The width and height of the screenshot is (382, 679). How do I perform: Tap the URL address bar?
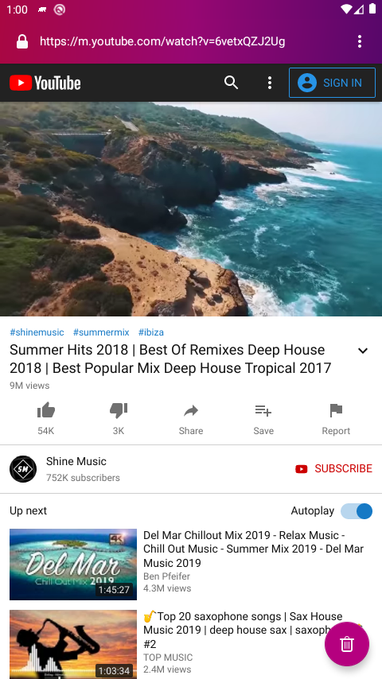(x=162, y=41)
